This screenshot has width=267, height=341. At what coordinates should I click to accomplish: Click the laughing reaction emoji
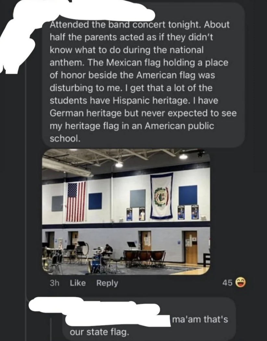(x=241, y=283)
